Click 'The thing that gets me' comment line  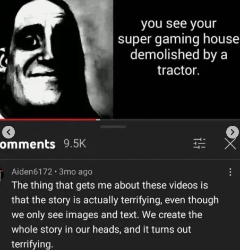tap(110, 185)
